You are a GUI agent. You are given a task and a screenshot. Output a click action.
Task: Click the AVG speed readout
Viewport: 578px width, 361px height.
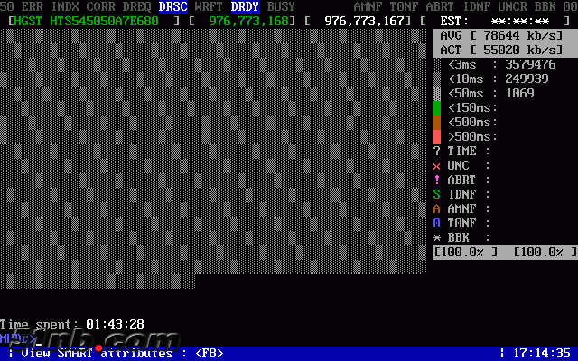point(502,34)
